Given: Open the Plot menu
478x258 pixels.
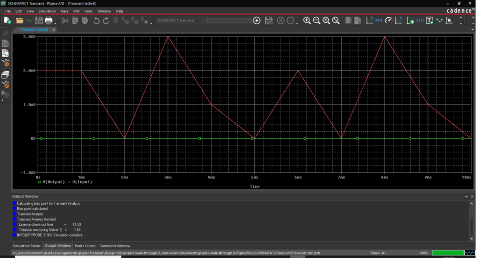Looking at the screenshot, I should click(76, 11).
